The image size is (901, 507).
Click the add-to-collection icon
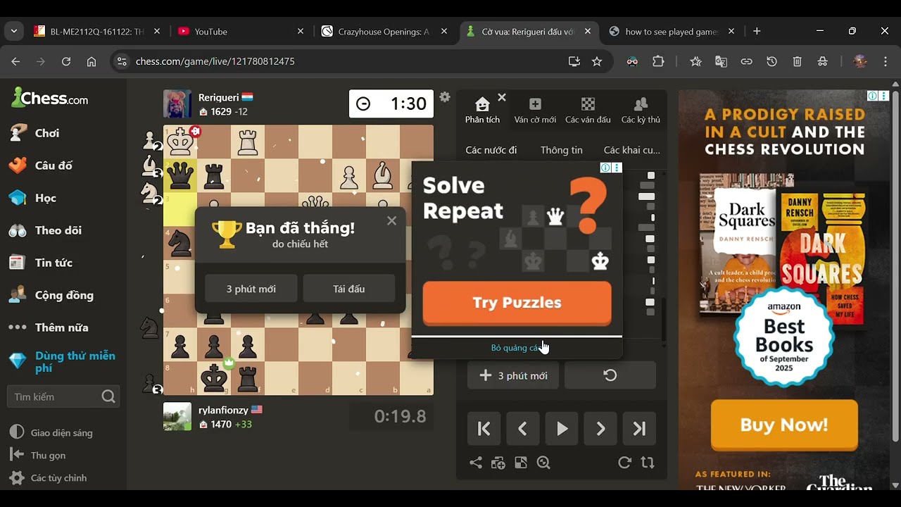coord(498,463)
